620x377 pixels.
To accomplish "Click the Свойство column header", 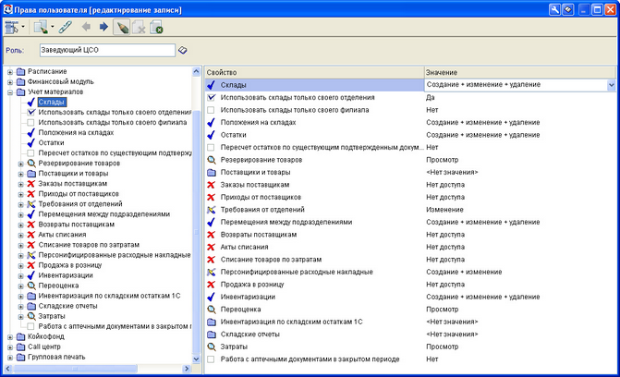I will click(314, 72).
